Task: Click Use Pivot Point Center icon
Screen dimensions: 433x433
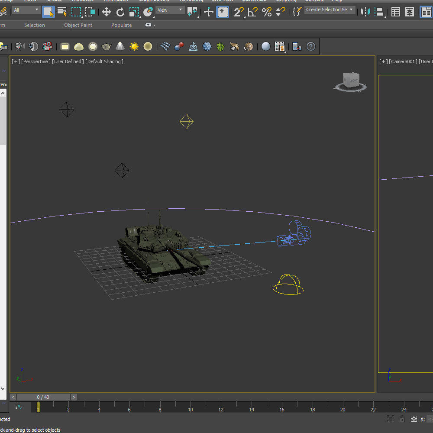Action: tap(192, 12)
